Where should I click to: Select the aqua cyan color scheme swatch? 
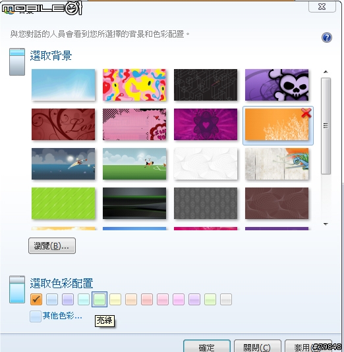pos(84,299)
